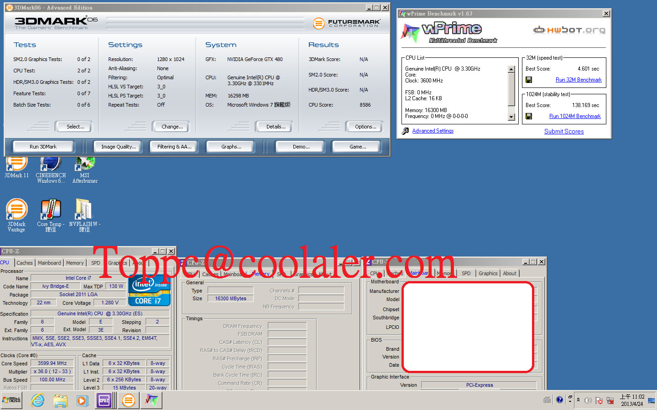657x410 pixels.
Task: Launch Internet Explorer from taskbar
Action: pos(37,400)
